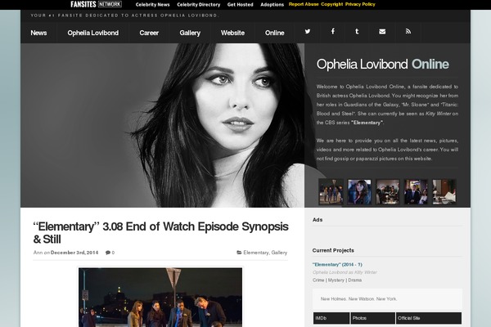Click the Elementary category link
Image resolution: width=491 pixels, height=327 pixels.
[x=256, y=253]
